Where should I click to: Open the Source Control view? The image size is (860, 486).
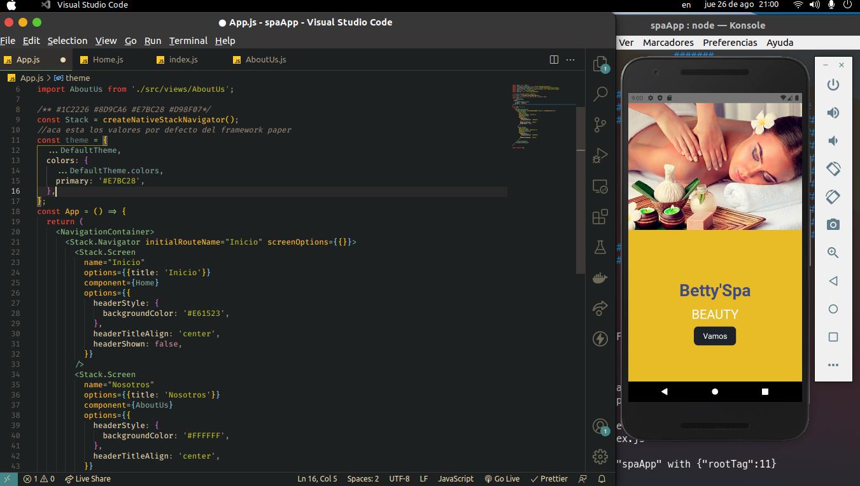tap(600, 125)
